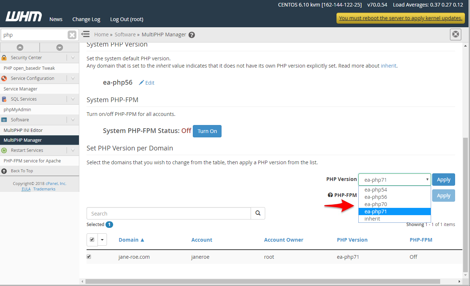Select ea-php54 from the PHP Version dropdown

point(376,189)
